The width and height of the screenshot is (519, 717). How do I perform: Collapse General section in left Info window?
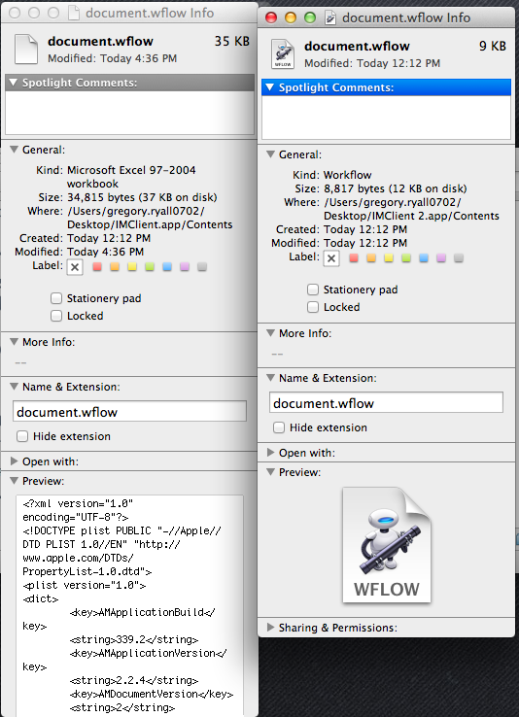coord(15,150)
